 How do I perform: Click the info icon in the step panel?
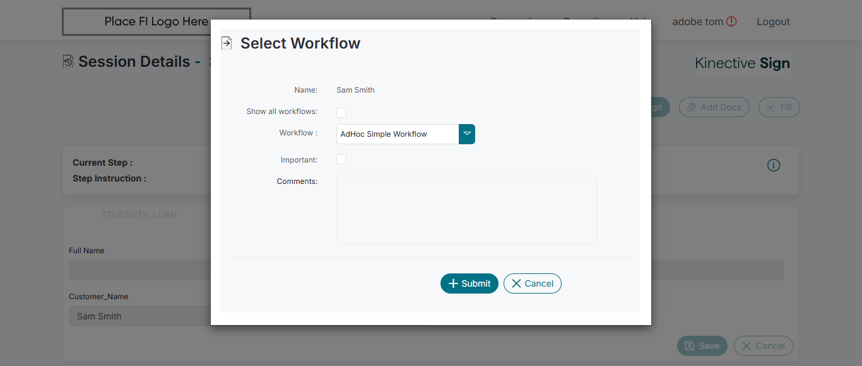(x=774, y=165)
